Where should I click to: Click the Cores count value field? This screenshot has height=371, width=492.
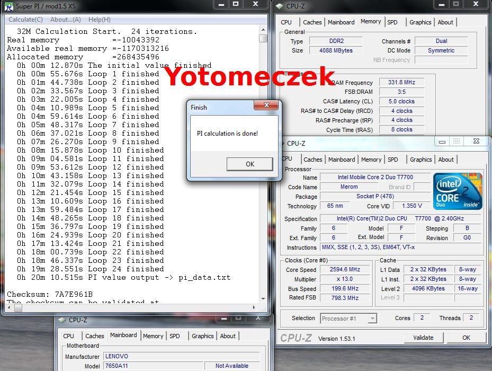click(x=422, y=318)
